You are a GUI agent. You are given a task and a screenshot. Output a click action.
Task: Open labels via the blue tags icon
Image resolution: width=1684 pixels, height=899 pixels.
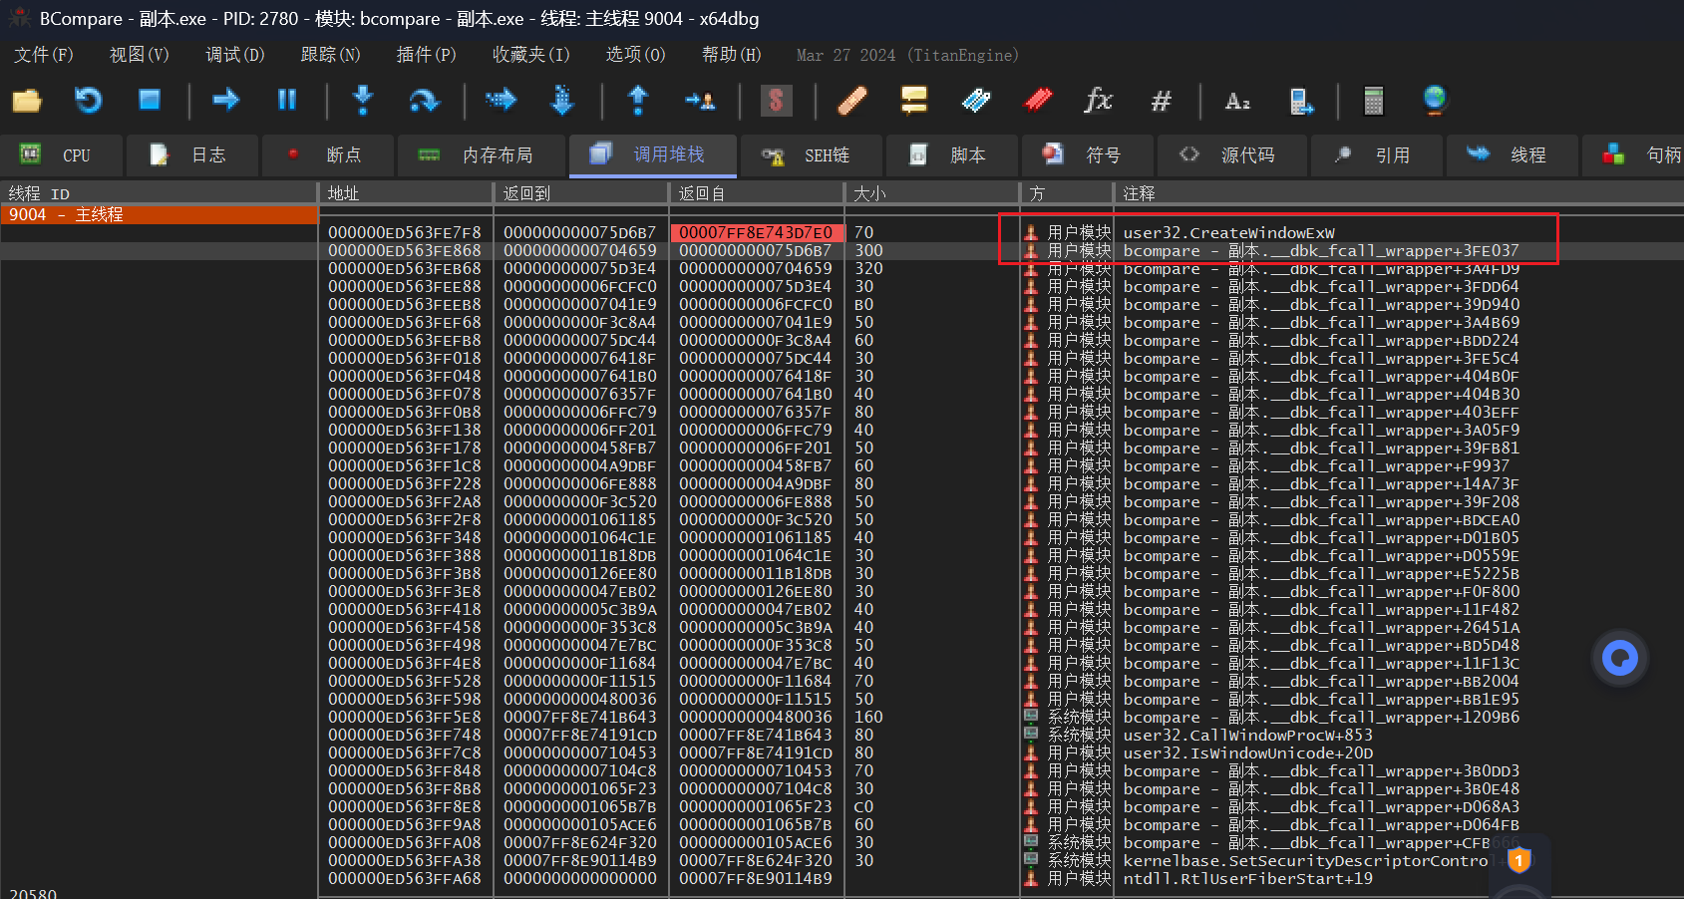tap(975, 101)
